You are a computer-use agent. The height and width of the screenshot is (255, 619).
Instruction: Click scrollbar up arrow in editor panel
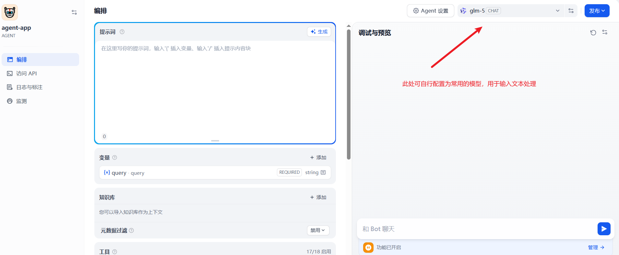click(x=349, y=26)
